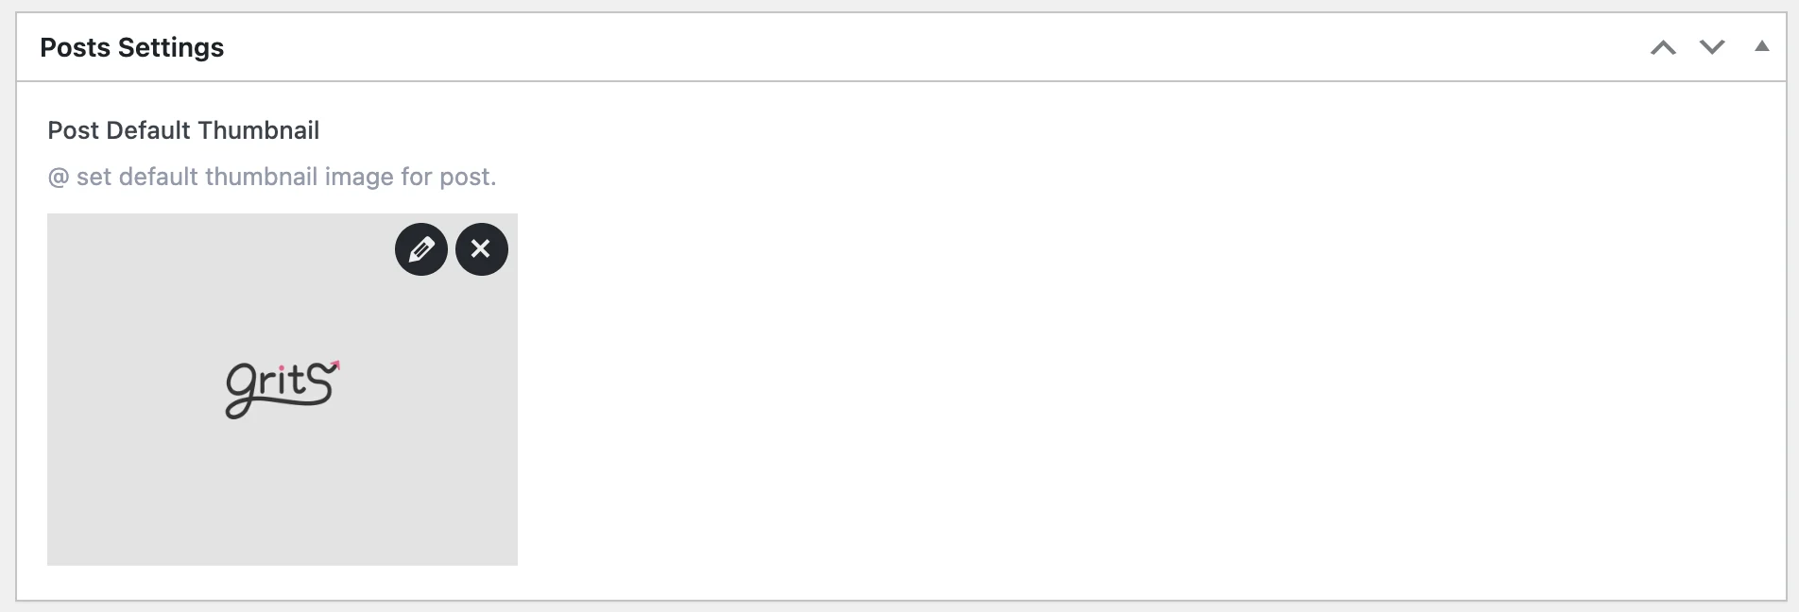Clear thumbnail using the round cross button
Screen dimensions: 1799x612
[x=482, y=249]
